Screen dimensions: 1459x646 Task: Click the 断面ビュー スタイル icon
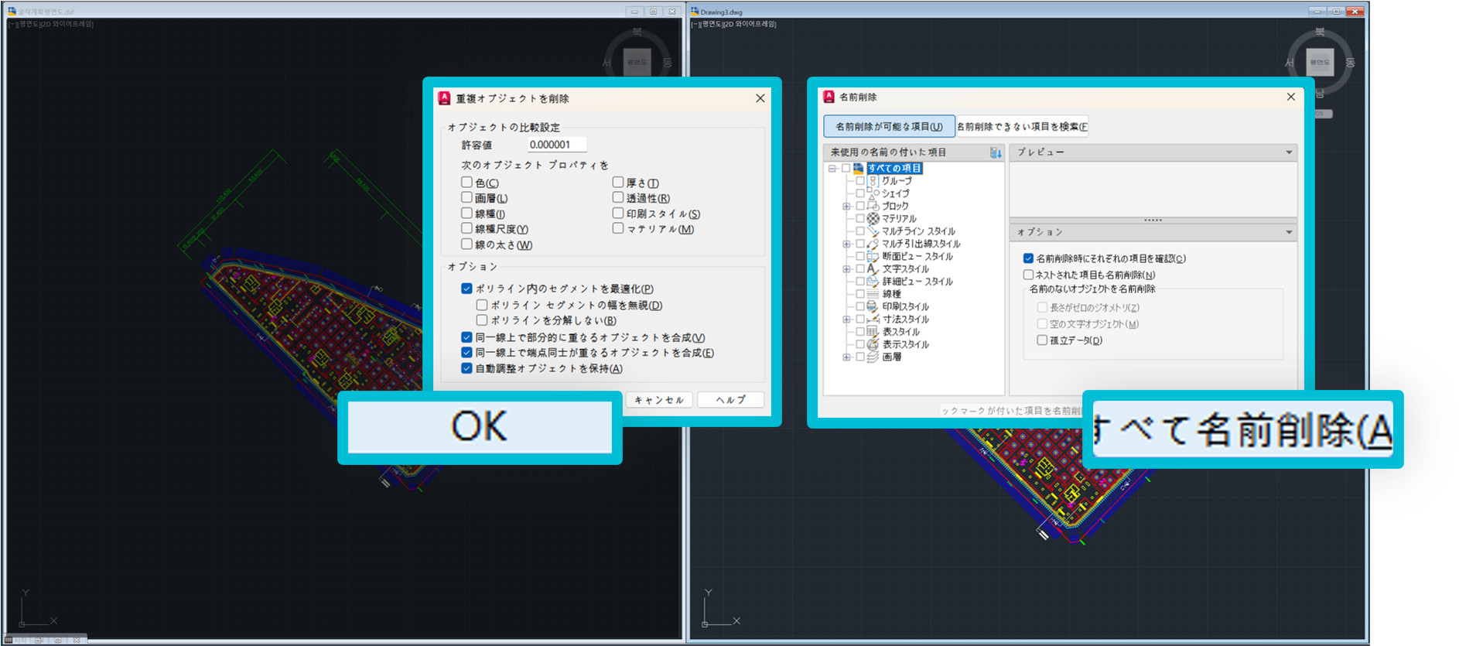pyautogui.click(x=873, y=256)
